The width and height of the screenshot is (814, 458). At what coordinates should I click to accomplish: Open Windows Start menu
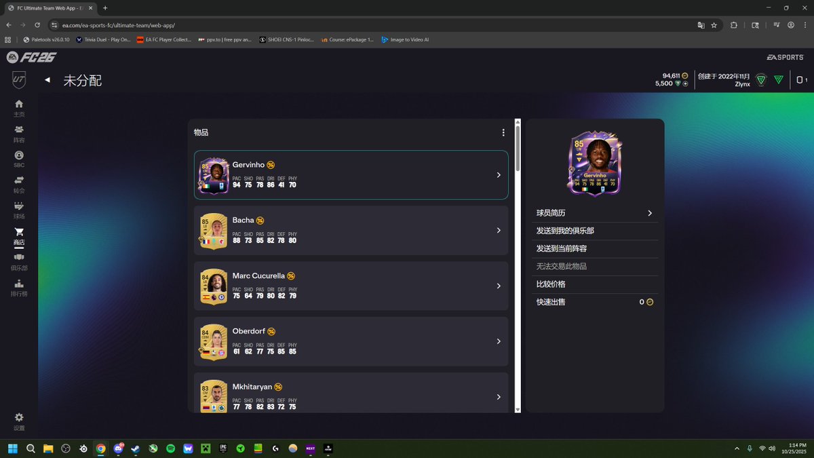tap(12, 449)
